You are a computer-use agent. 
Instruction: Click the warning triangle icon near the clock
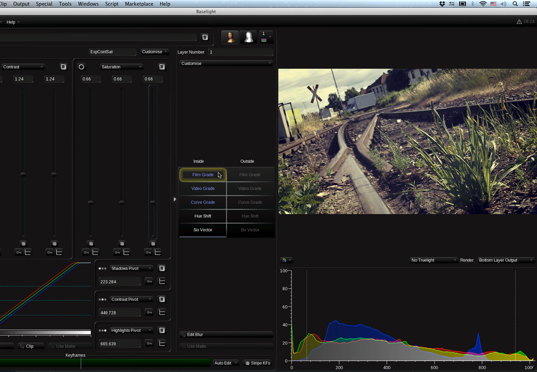pyautogui.click(x=519, y=22)
